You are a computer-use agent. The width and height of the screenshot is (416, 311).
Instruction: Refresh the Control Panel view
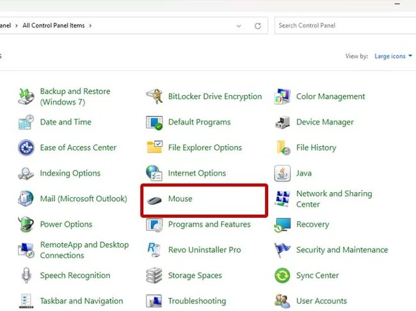coord(258,26)
